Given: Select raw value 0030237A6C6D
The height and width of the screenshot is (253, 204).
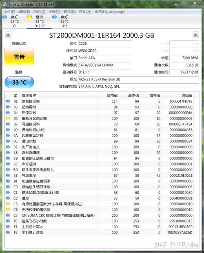Looking at the screenshot, I should point(180,233).
